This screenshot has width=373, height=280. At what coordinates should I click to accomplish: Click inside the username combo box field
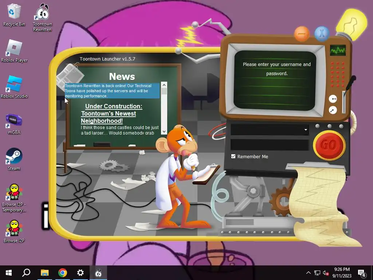click(x=270, y=130)
